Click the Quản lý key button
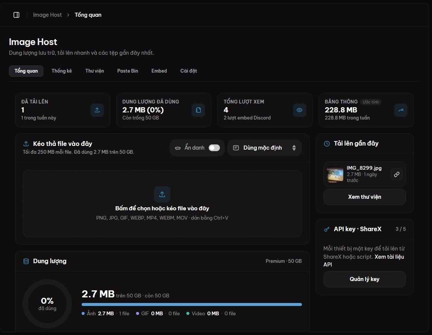This screenshot has height=335, width=432. click(365, 279)
